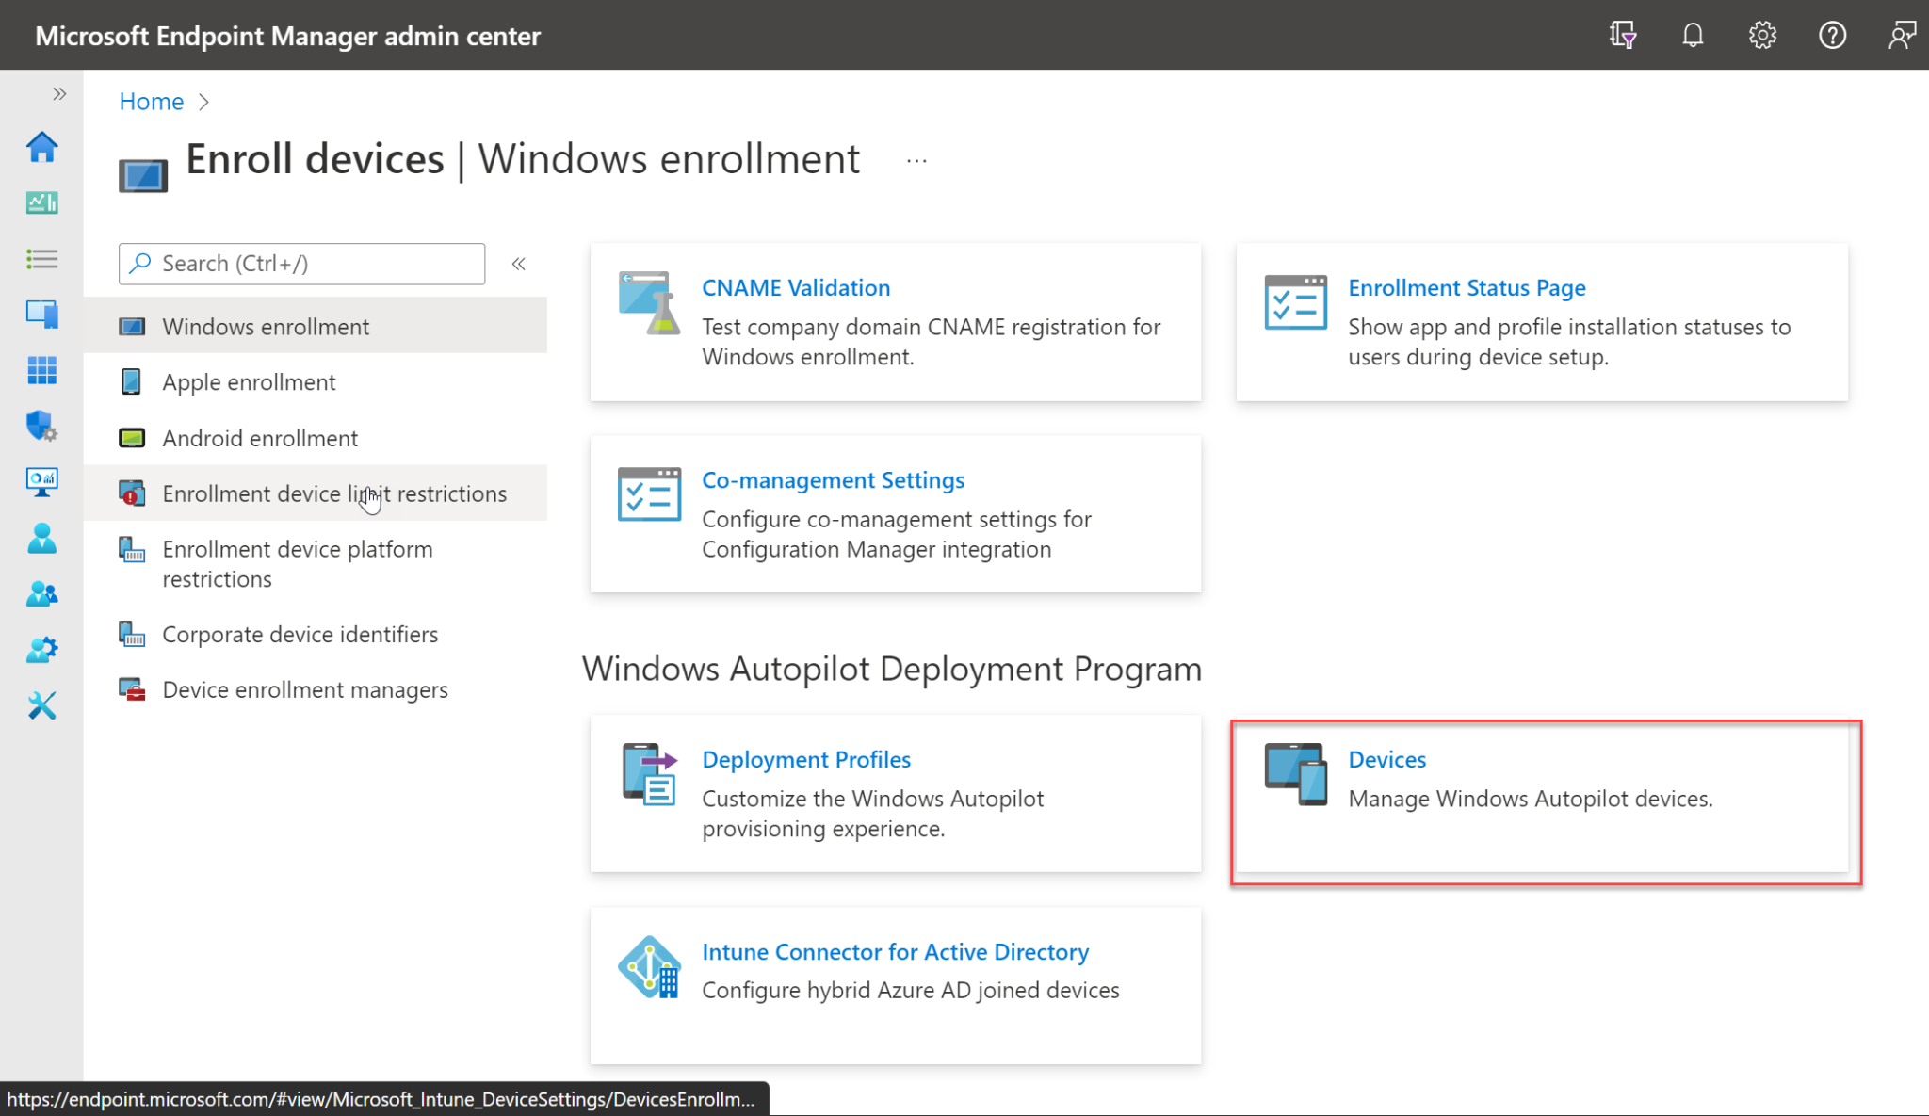Open the settings gear in the top bar

(1762, 35)
